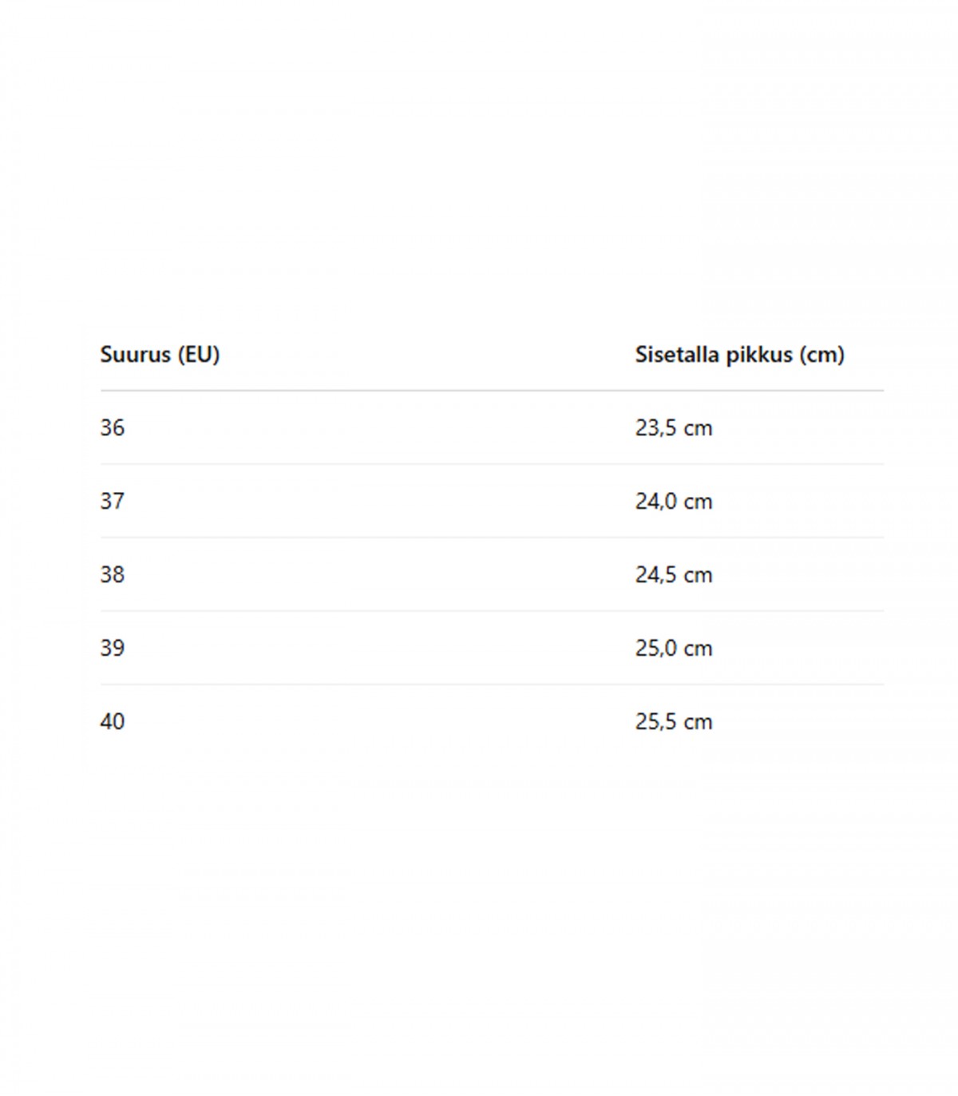Click the cm unit in the 38 row

pyautogui.click(x=698, y=575)
